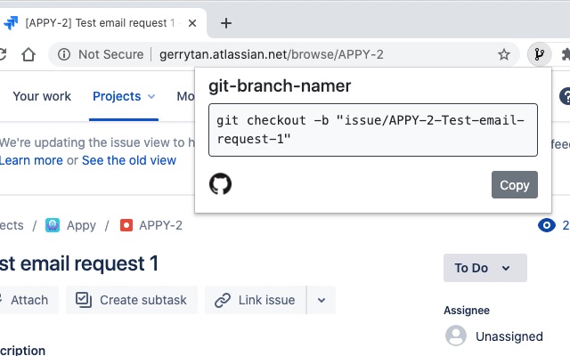This screenshot has width=570, height=356.
Task: Click the APPY-2 issue breadcrumb
Action: pos(160,225)
